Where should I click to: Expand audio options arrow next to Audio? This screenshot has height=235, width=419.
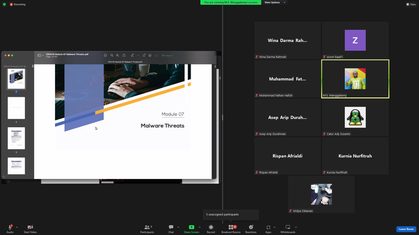coord(17,227)
